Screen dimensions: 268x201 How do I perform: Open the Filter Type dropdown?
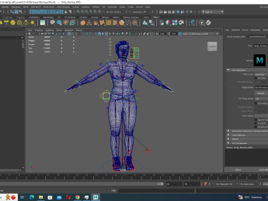tap(261, 74)
